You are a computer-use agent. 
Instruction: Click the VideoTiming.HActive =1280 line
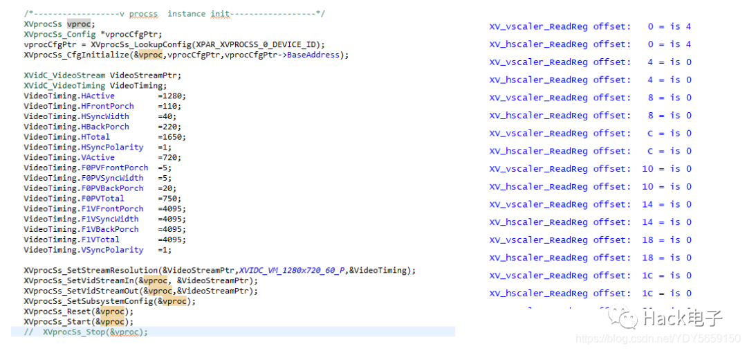105,96
